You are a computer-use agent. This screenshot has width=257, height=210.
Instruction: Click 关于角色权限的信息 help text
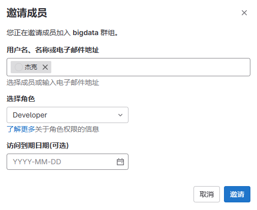click(67, 129)
